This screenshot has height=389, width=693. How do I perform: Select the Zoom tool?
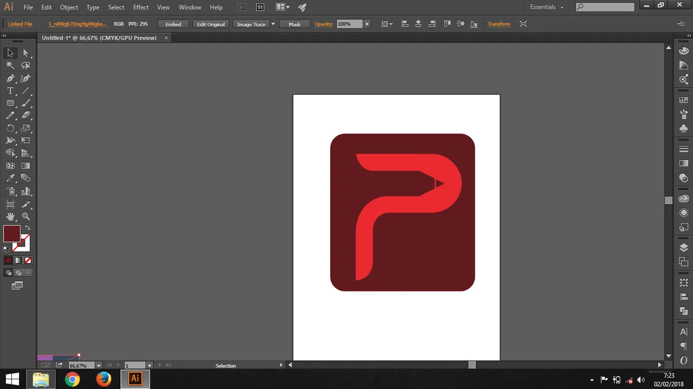coord(25,216)
